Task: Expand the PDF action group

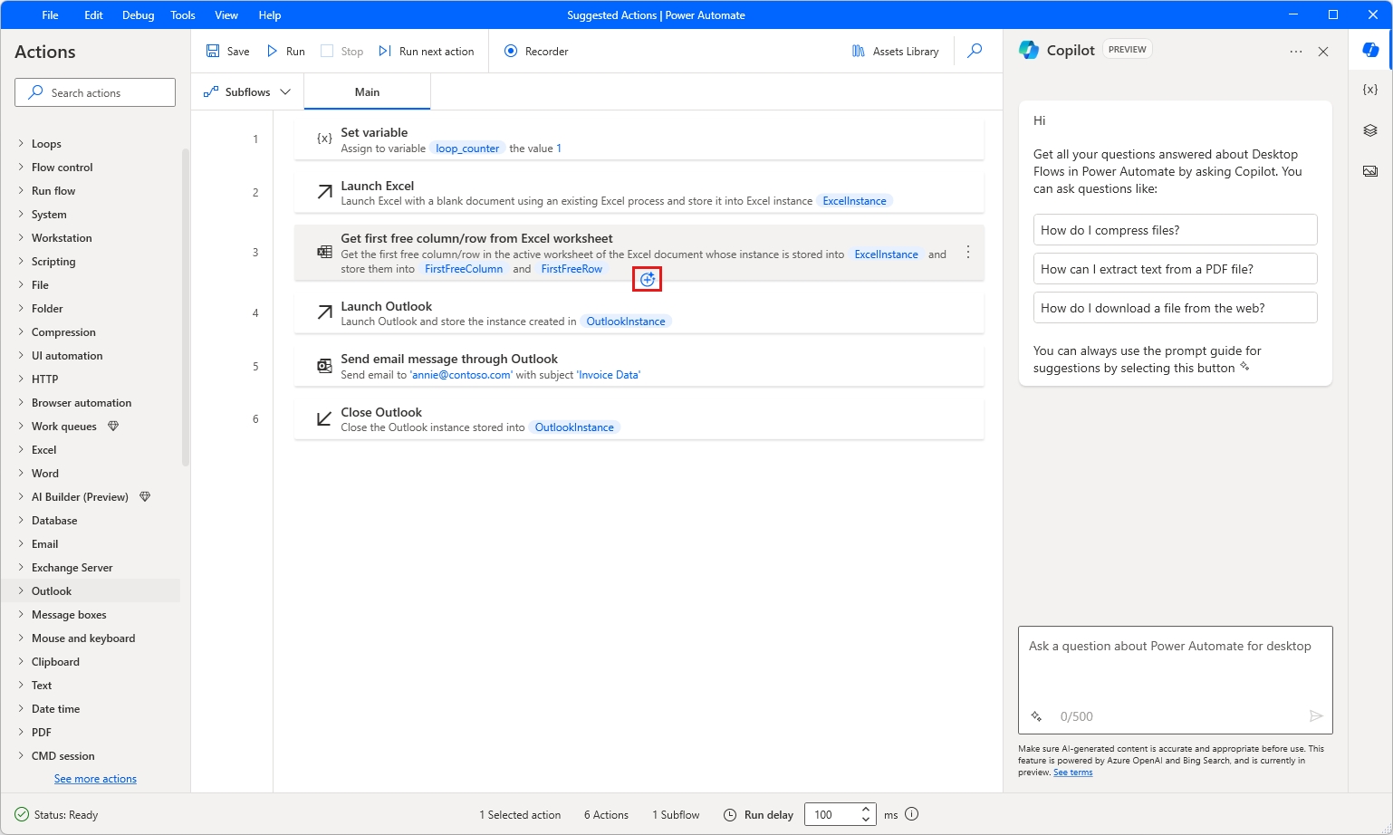Action: pyautogui.click(x=21, y=732)
